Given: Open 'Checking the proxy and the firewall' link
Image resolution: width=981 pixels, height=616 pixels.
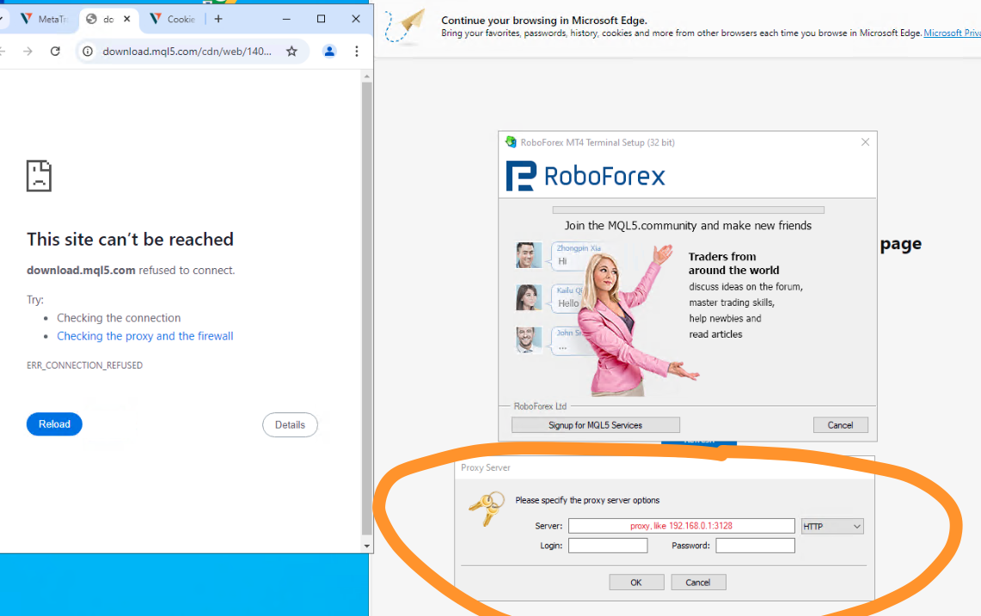Looking at the screenshot, I should [x=145, y=336].
